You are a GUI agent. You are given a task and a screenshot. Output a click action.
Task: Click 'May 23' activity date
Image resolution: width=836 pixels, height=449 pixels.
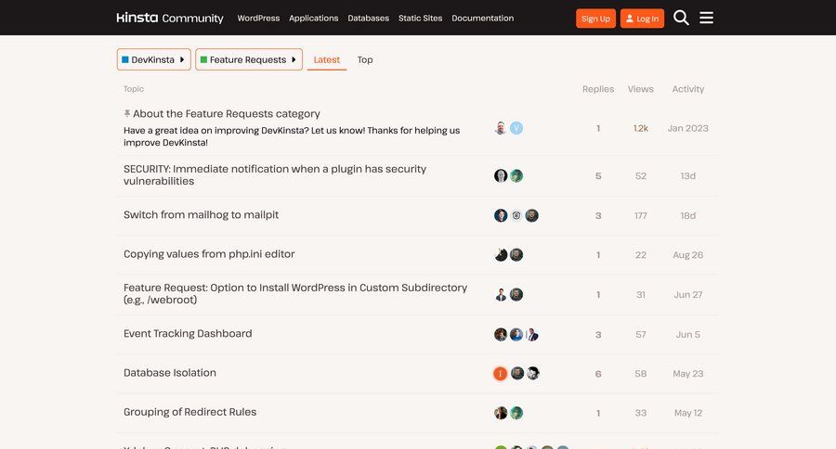687,374
